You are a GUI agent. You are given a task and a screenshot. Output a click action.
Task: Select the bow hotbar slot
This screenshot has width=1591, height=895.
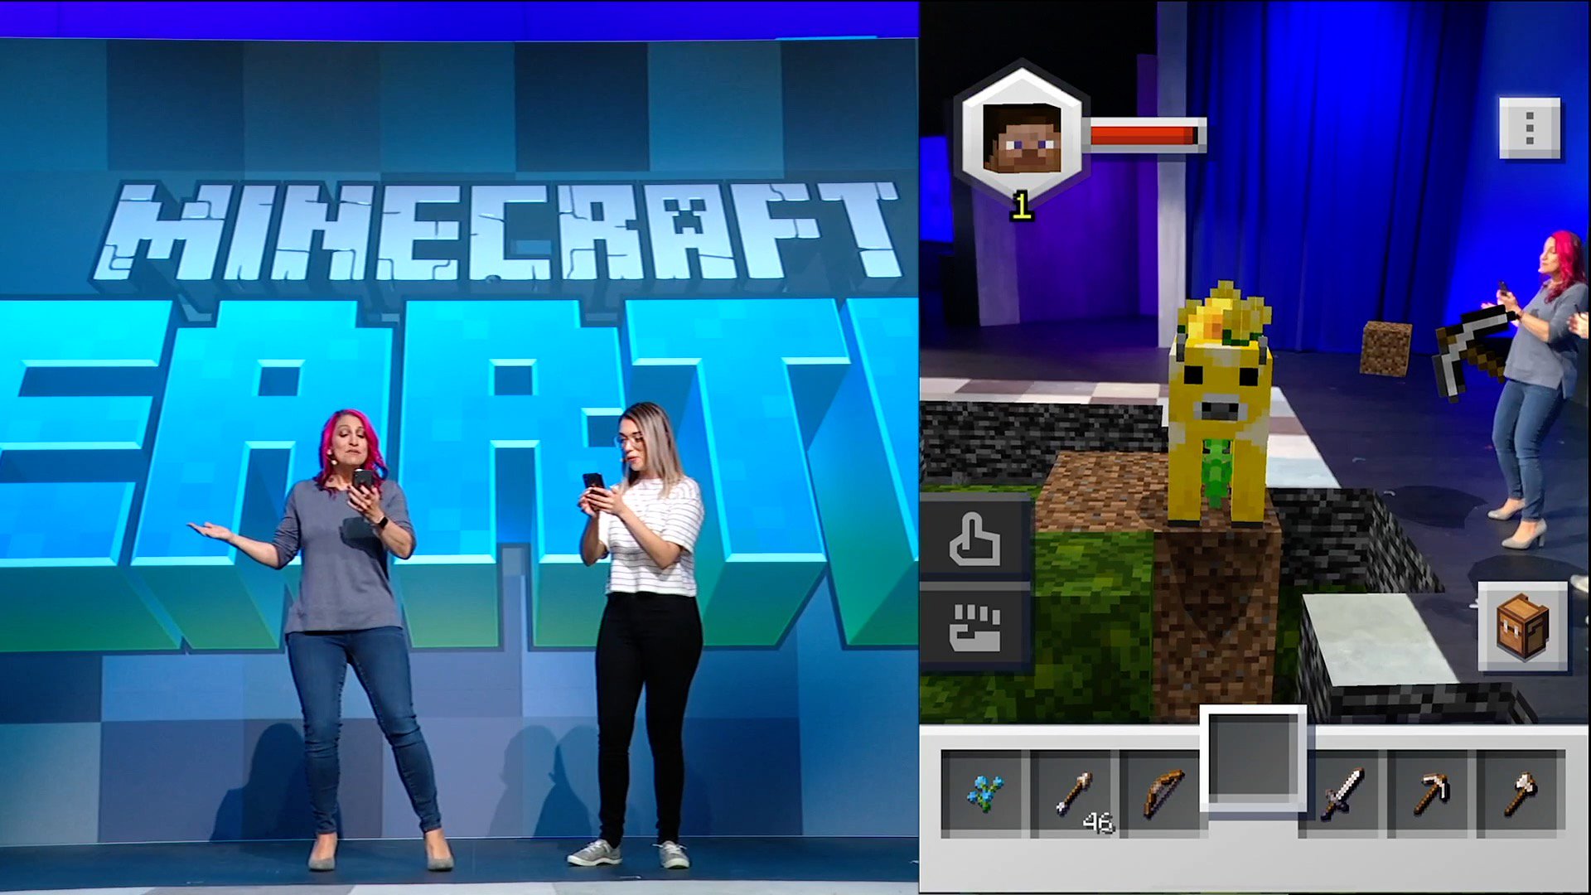[1163, 793]
